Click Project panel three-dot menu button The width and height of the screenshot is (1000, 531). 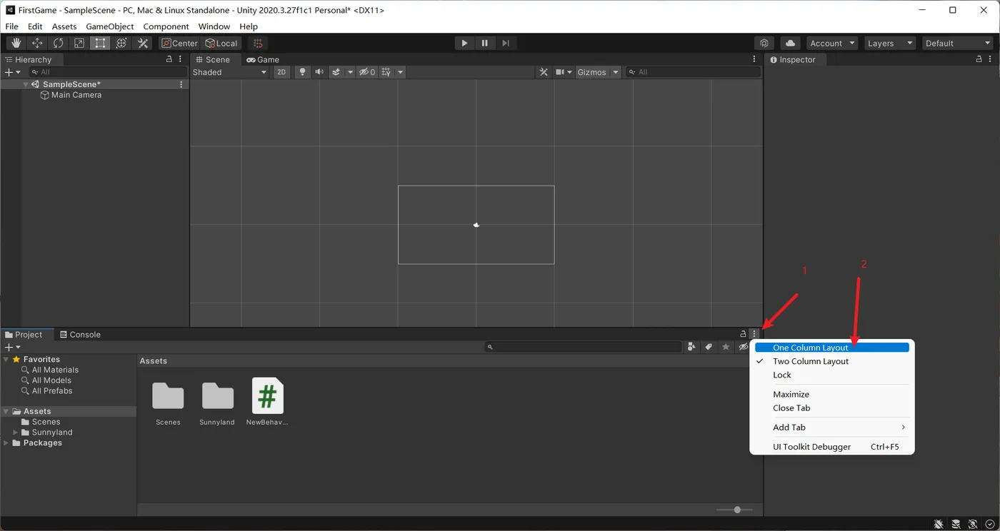point(754,334)
